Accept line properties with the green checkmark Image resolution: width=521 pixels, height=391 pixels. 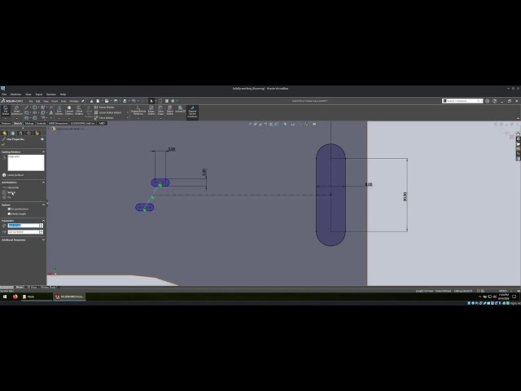pos(3,145)
